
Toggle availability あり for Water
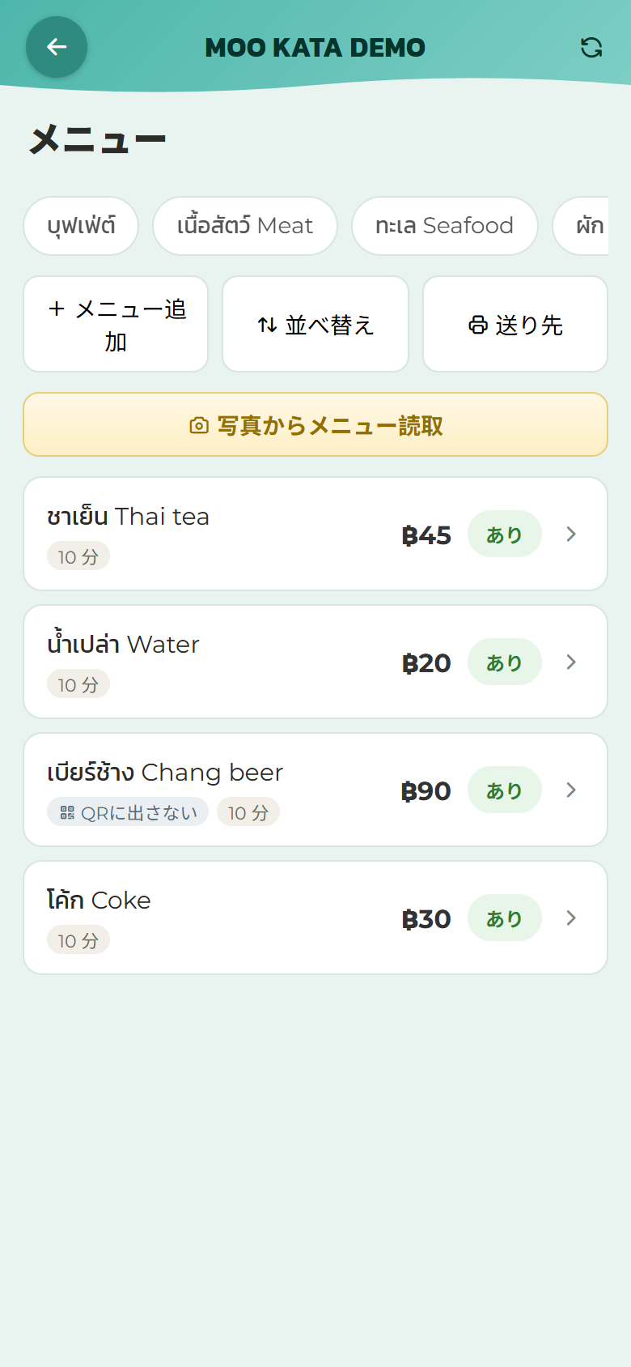click(504, 662)
